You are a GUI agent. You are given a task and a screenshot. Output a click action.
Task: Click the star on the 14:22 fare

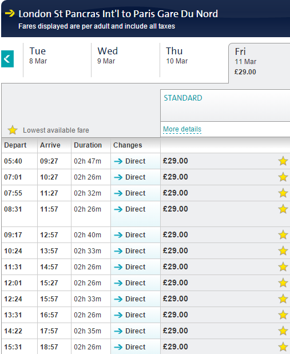[283, 331]
